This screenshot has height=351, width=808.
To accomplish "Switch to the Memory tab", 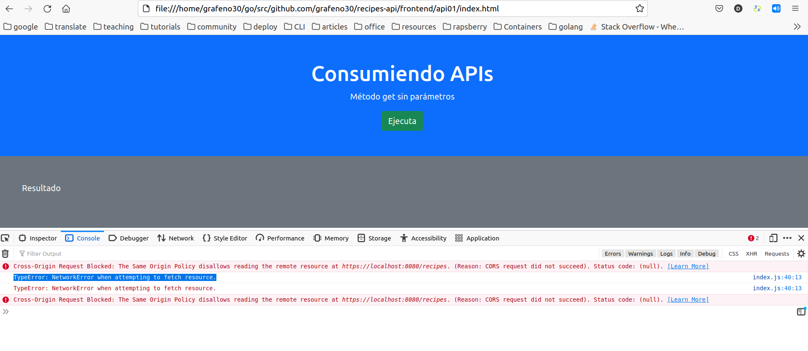I will 331,238.
